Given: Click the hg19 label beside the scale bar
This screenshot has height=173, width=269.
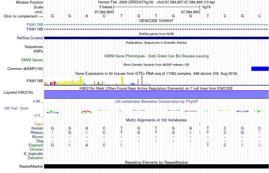Looking at the screenshot, I should click(x=206, y=7).
